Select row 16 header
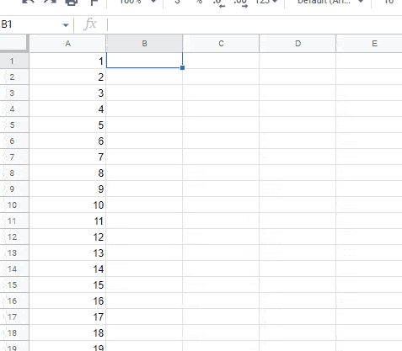The height and width of the screenshot is (351, 402). pyautogui.click(x=14, y=300)
